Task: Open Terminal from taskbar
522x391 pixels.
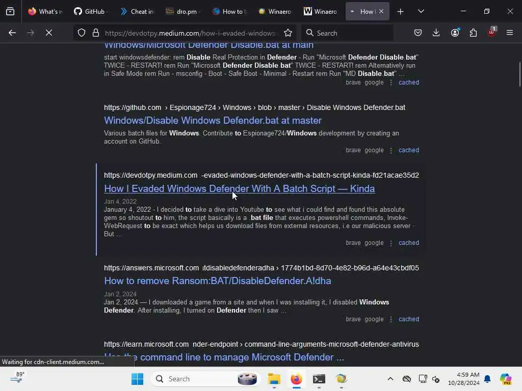Action: point(319,379)
